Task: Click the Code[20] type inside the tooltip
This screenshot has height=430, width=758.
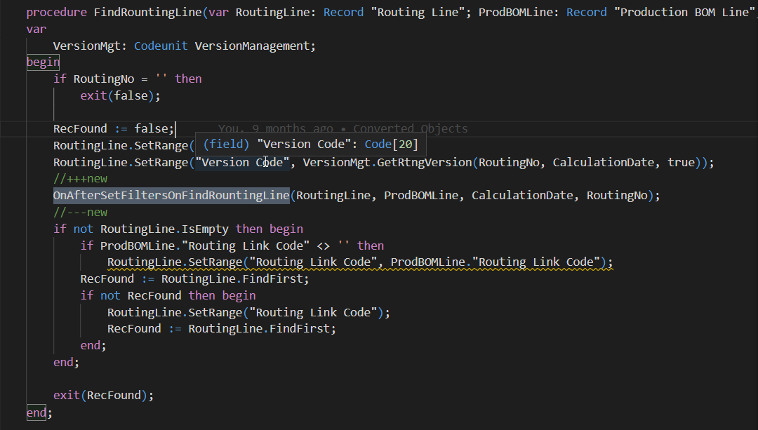Action: click(394, 144)
